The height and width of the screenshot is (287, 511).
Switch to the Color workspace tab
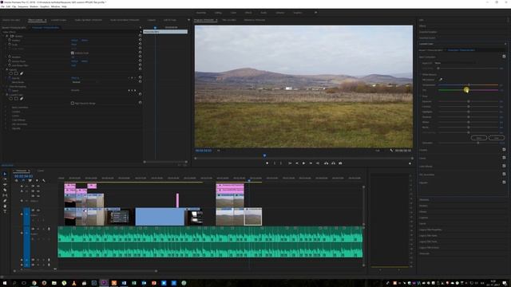pos(233,13)
